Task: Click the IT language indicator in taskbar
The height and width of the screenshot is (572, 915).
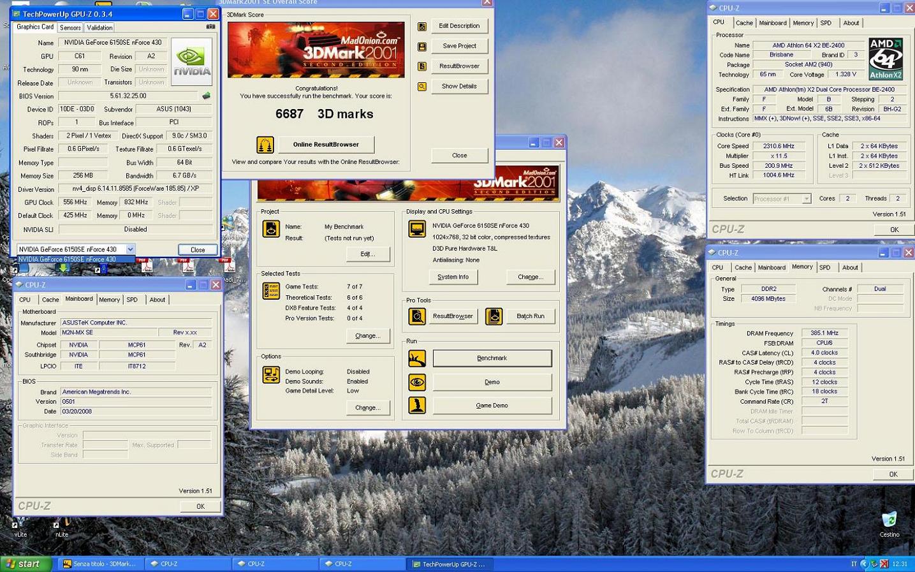Action: click(x=854, y=564)
